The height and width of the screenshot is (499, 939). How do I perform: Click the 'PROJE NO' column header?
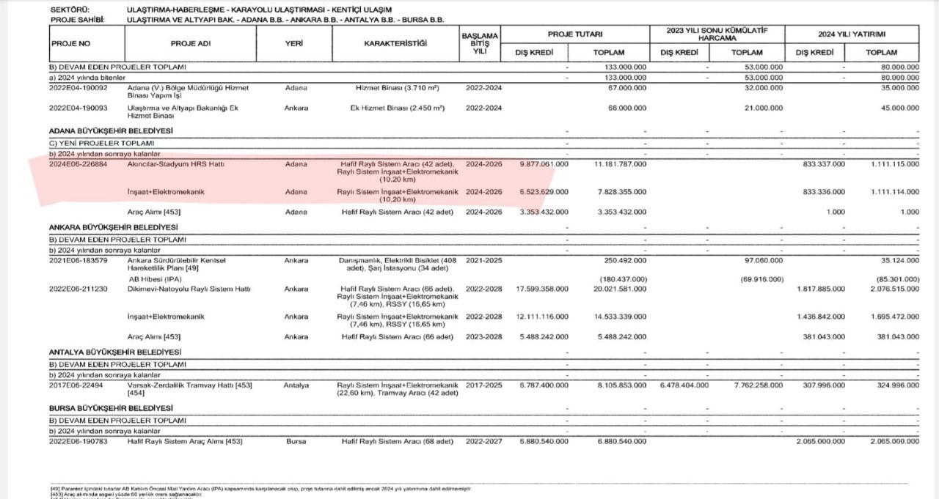pos(71,43)
